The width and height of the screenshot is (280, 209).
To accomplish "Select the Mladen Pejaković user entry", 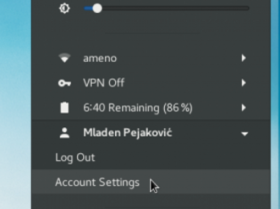I will point(151,133).
